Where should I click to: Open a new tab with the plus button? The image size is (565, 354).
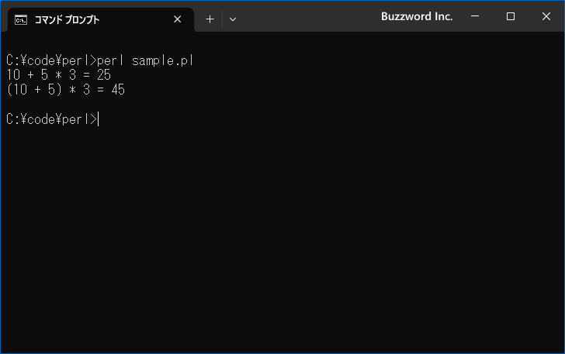coord(210,19)
